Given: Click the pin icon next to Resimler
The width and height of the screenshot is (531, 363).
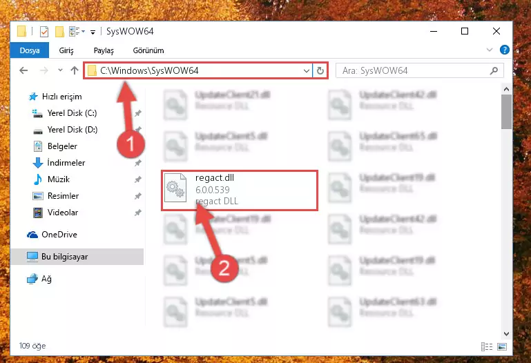Looking at the screenshot, I should 138,196.
